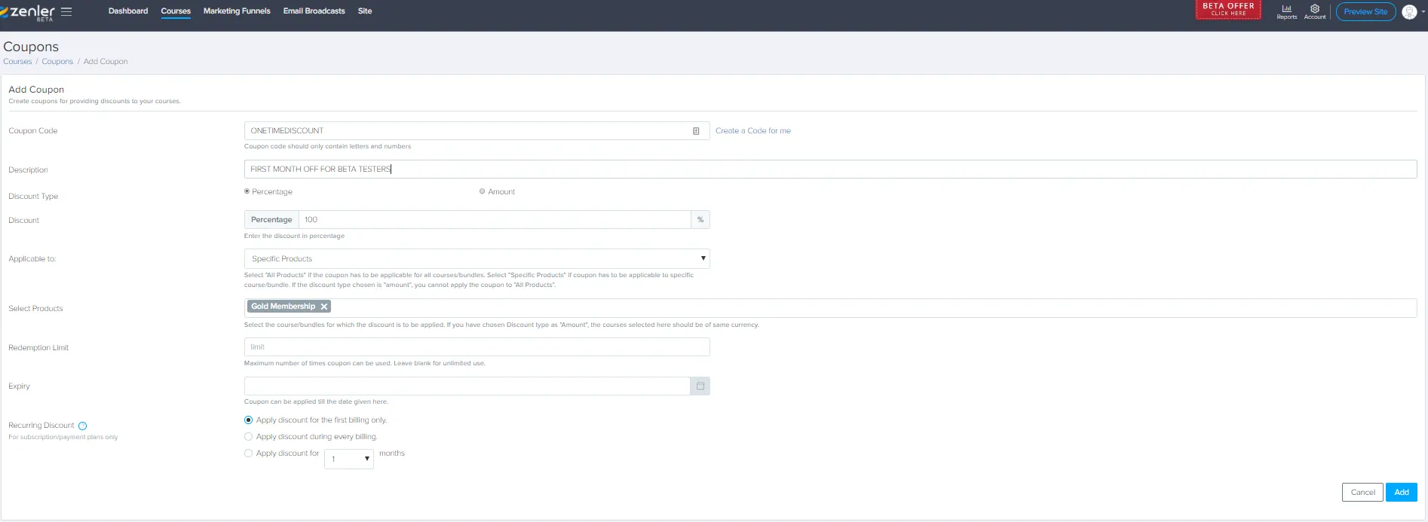Viewport: 1428px width, 522px height.
Task: Open the Account gear icon
Action: 1314,11
